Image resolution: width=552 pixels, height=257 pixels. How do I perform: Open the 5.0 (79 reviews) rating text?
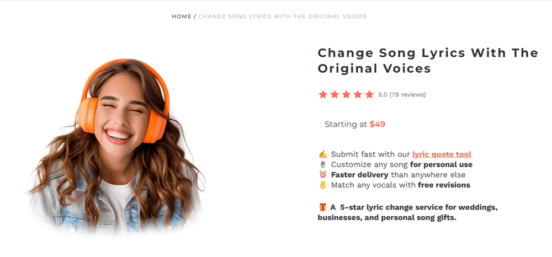tap(402, 95)
